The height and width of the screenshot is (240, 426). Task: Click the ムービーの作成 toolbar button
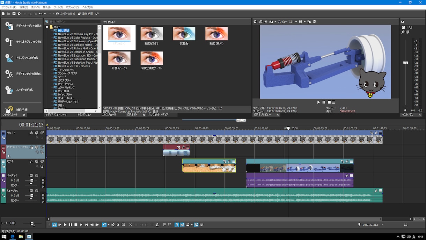tap(65, 14)
